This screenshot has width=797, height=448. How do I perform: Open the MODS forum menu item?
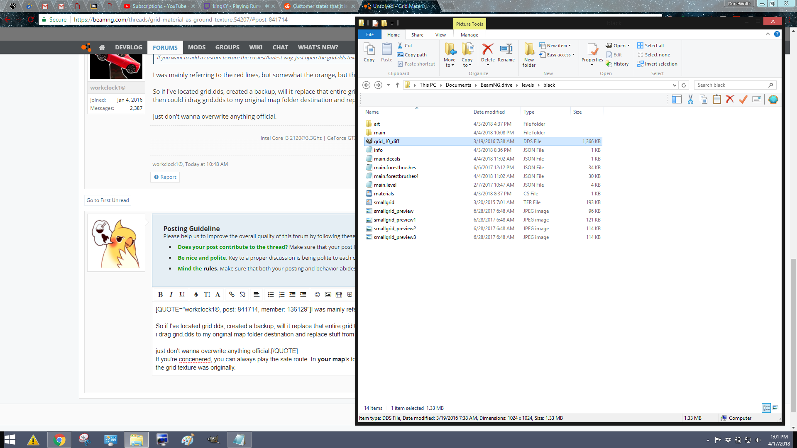coord(196,47)
